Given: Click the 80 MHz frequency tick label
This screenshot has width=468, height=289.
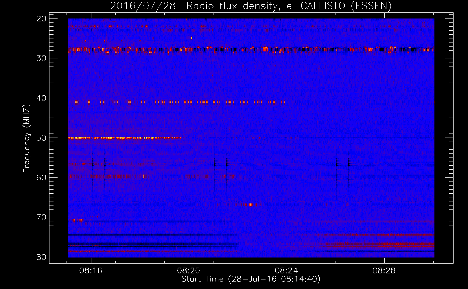Looking at the screenshot, I should point(42,257).
